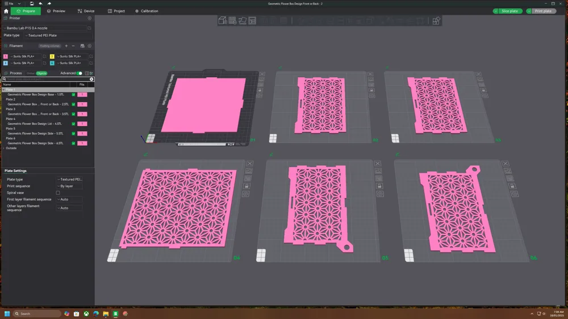
Task: Add a filament with plus icon
Action: (x=66, y=46)
